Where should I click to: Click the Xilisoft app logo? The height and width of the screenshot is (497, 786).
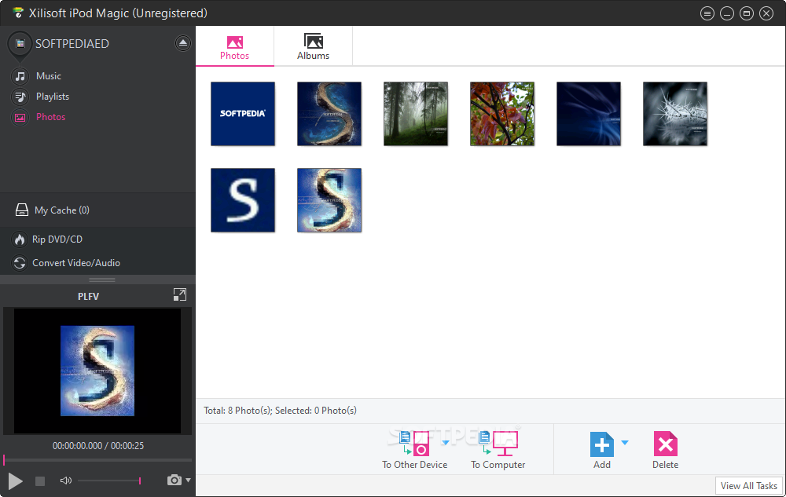[18, 13]
